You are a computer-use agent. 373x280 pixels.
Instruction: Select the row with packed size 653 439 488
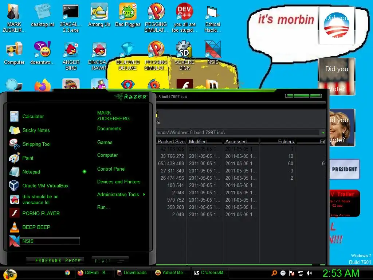(x=241, y=164)
